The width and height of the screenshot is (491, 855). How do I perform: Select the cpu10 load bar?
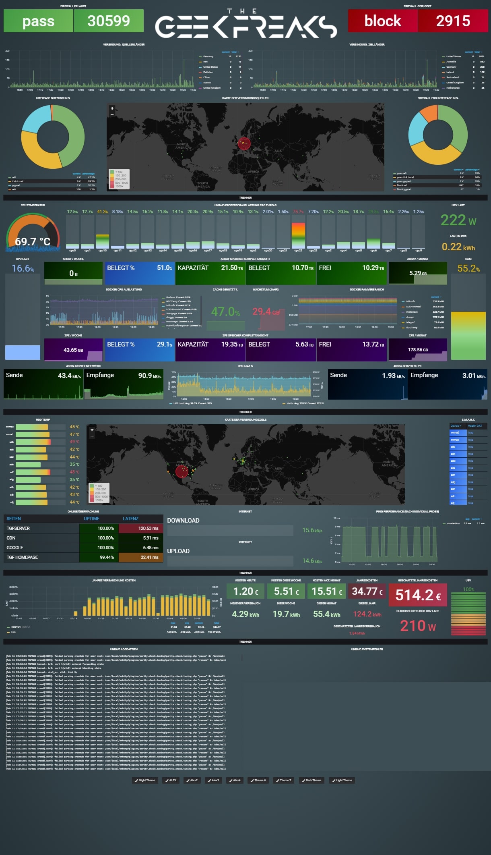coord(103,232)
